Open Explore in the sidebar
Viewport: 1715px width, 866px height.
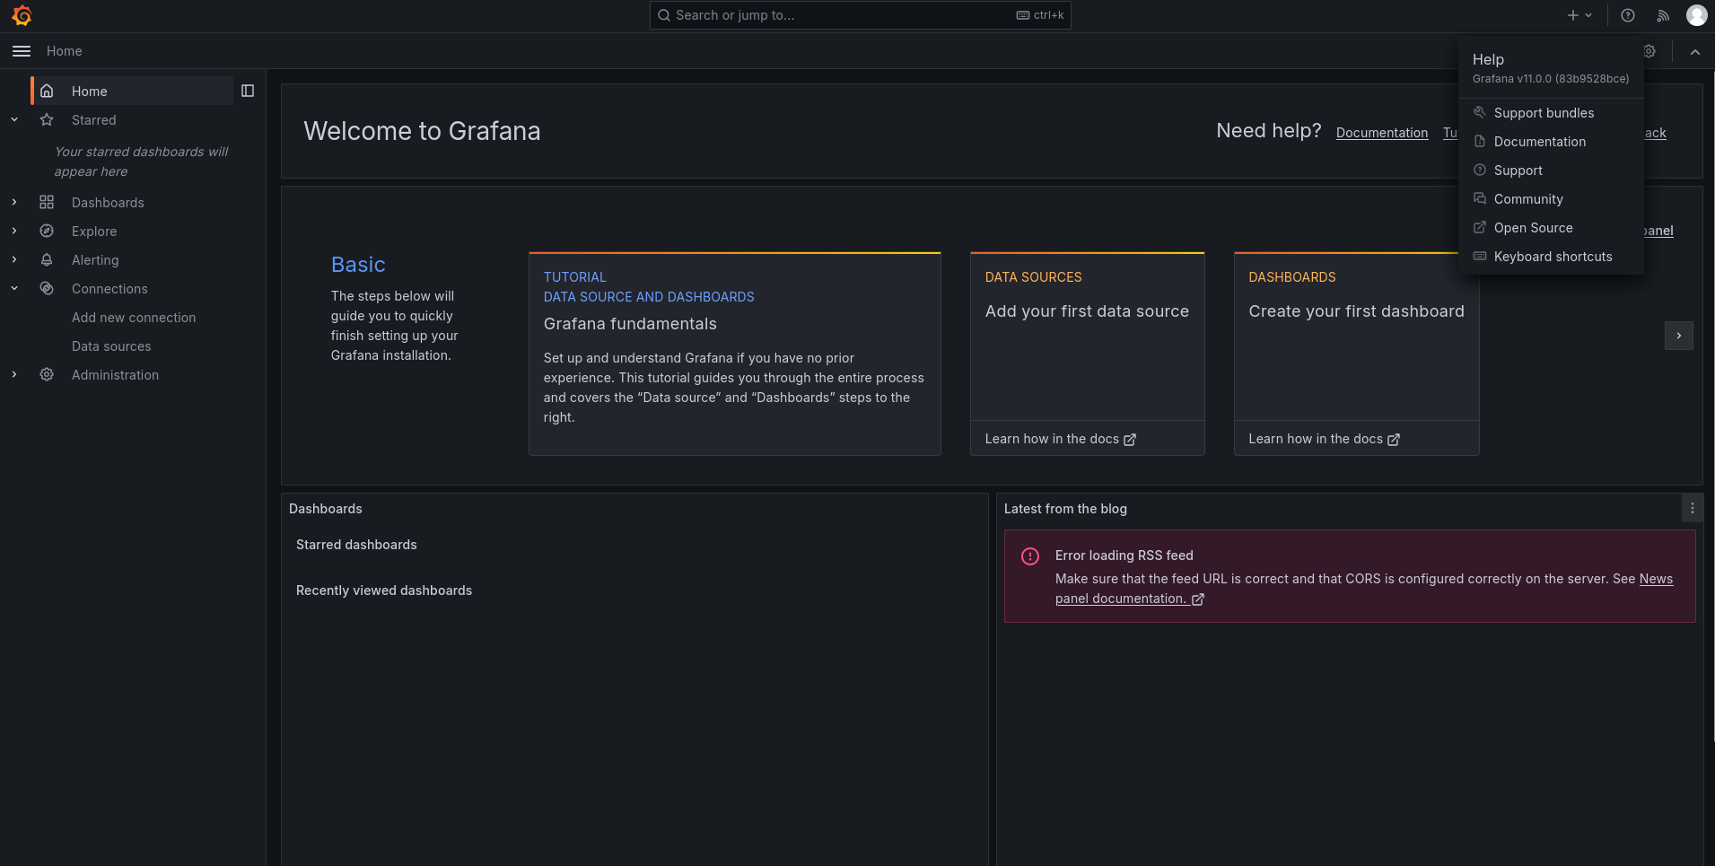tap(94, 232)
